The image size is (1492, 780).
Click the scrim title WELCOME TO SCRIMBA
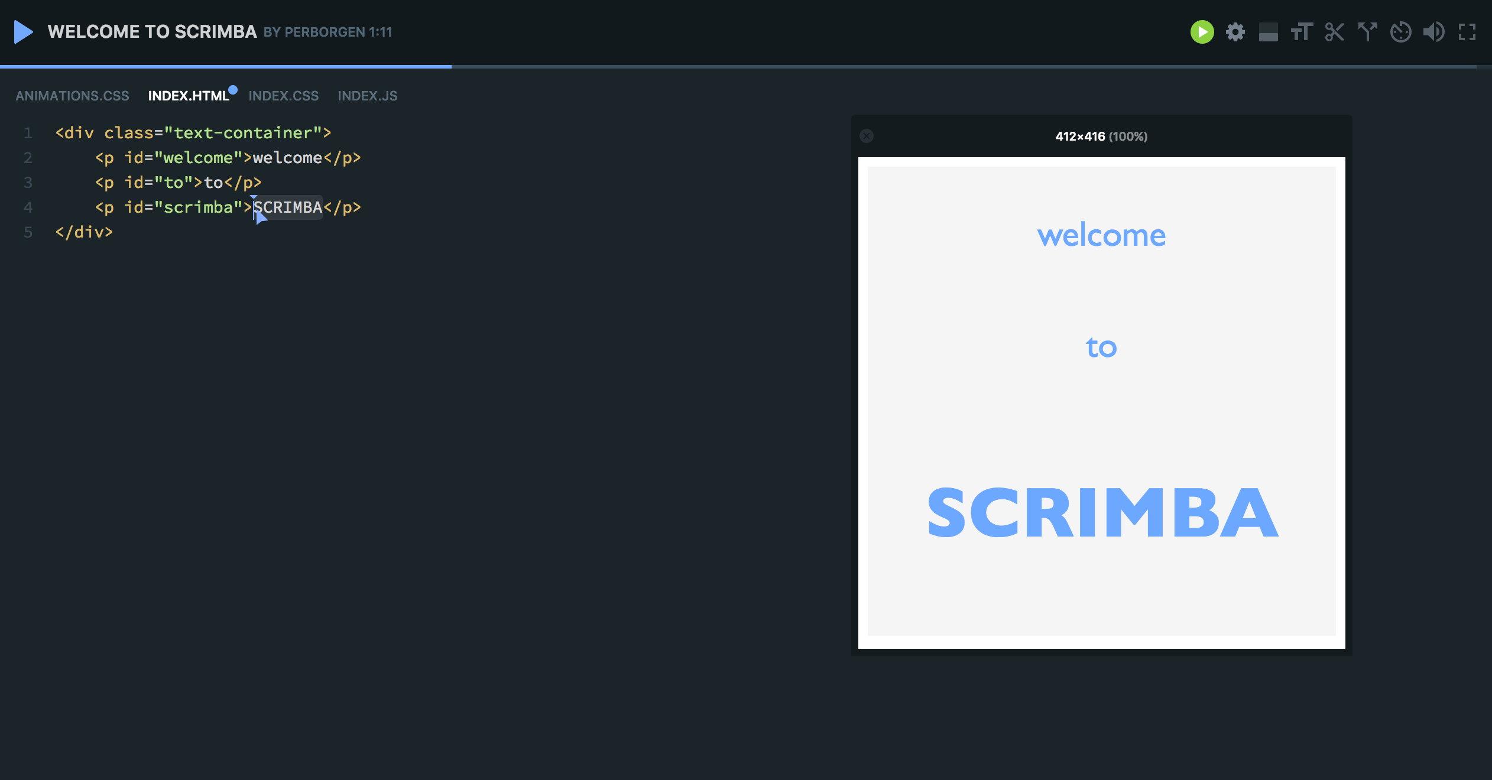[x=152, y=31]
